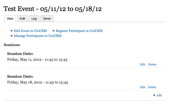Switch to the View tab
The width and height of the screenshot is (194, 106).
pyautogui.click(x=10, y=19)
